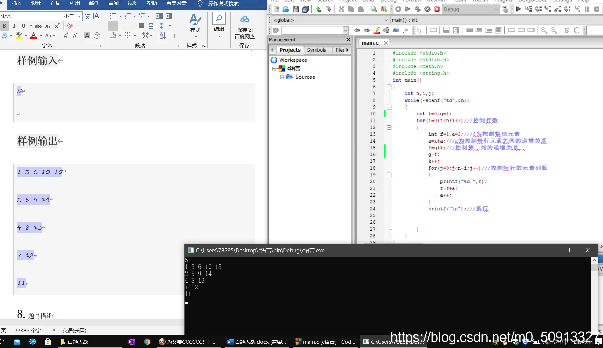Close the main.c tab
603x348 pixels.
click(x=386, y=43)
